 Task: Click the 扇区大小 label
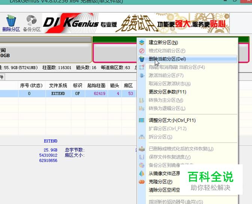point(75,155)
